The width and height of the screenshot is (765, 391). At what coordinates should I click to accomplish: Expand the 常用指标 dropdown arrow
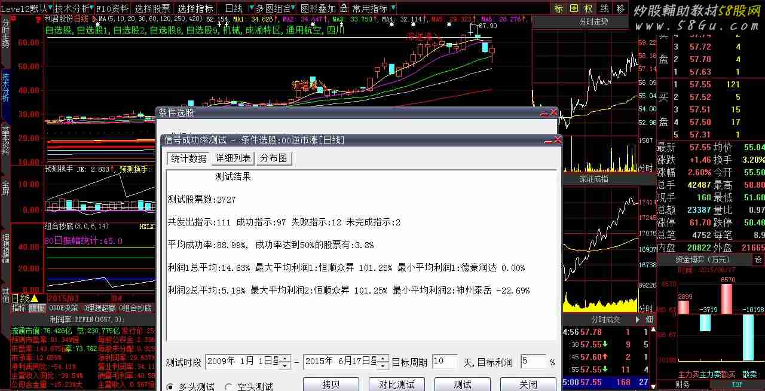(x=393, y=8)
